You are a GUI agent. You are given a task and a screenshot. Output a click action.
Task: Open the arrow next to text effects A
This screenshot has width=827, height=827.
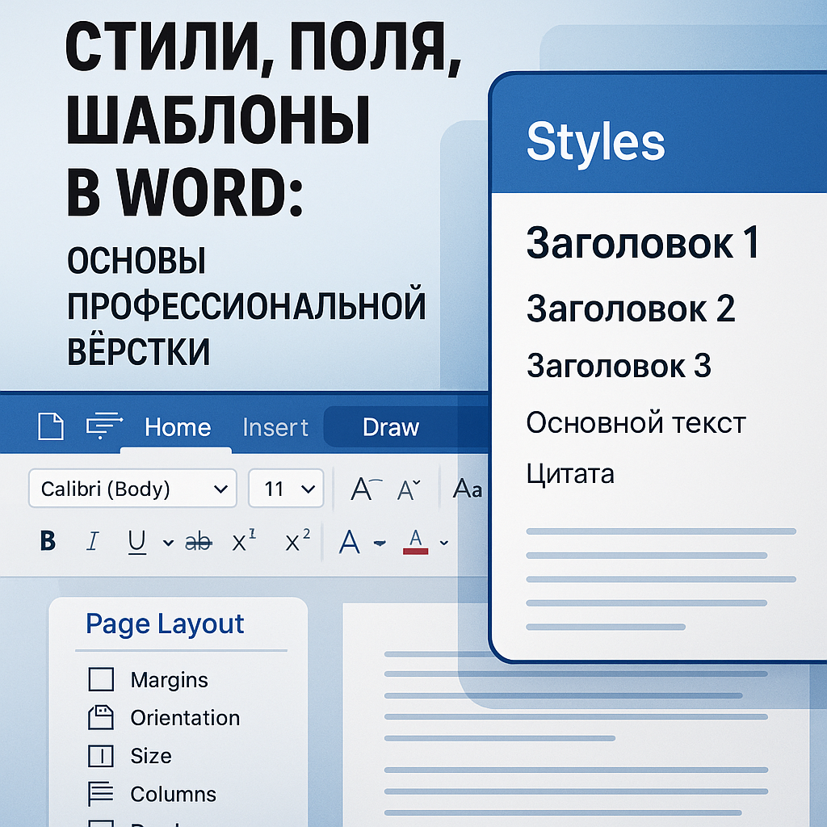tap(380, 544)
